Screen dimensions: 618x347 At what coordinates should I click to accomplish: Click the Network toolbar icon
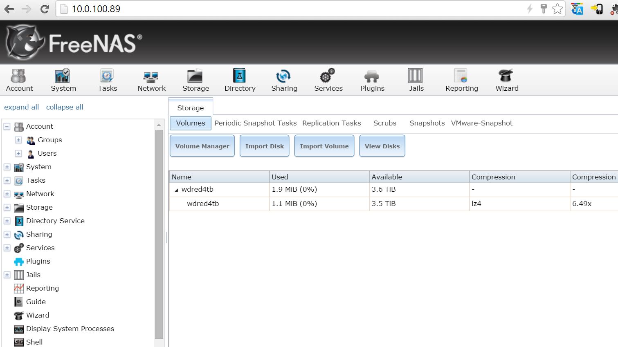pos(151,76)
